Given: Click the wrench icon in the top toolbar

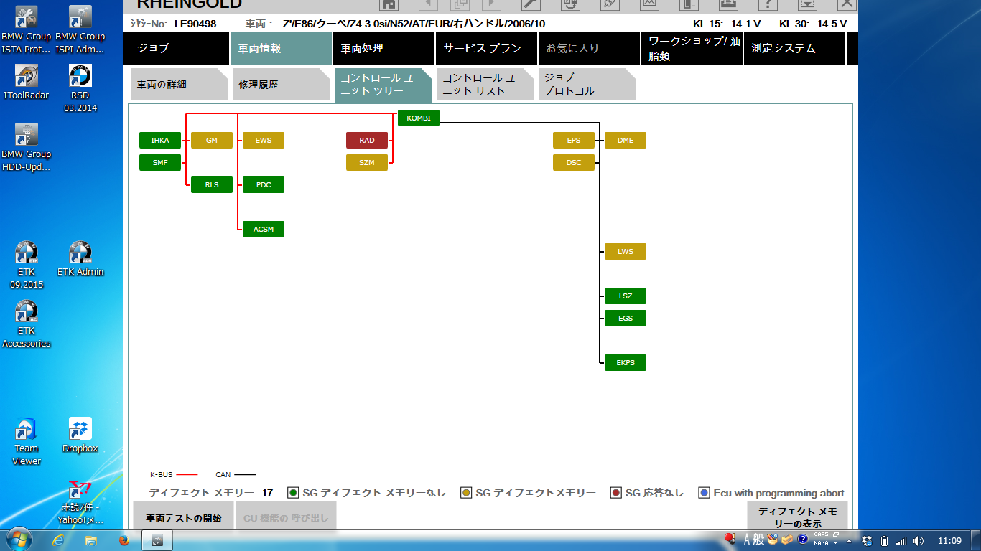Looking at the screenshot, I should point(530,4).
